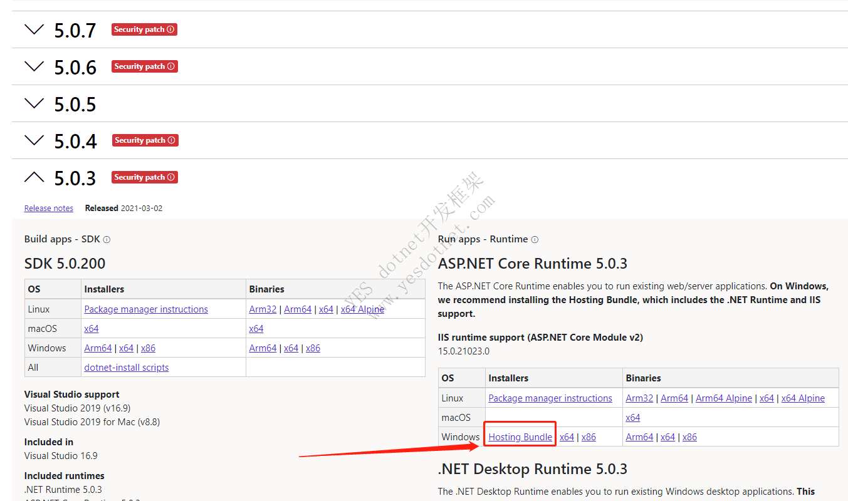Download ASP.NET Runtime macOS x64 binaries
Viewport: 848px width, 501px height.
(x=633, y=418)
